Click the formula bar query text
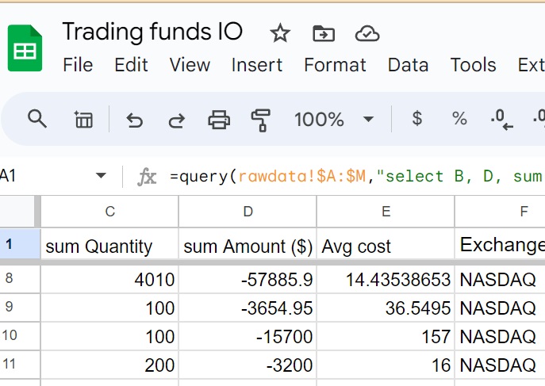Viewport: 545px width, 386px height. 357,176
